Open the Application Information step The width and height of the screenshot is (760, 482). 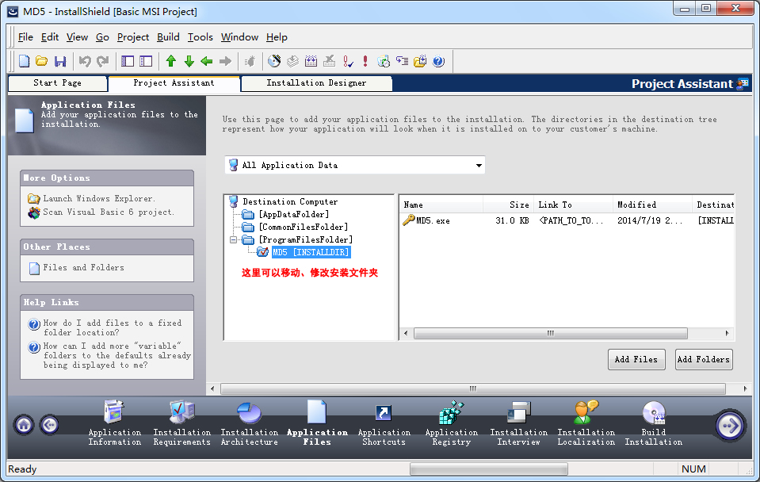114,423
